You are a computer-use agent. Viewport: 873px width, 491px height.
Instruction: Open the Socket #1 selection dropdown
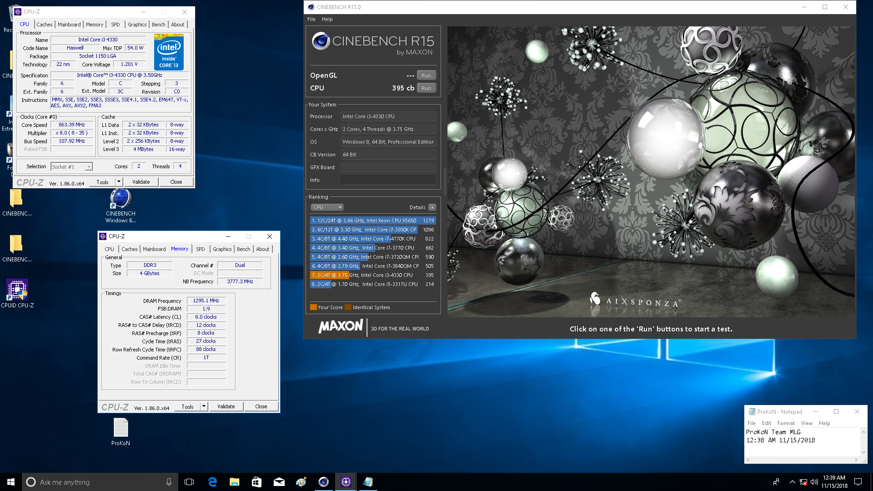click(x=71, y=167)
